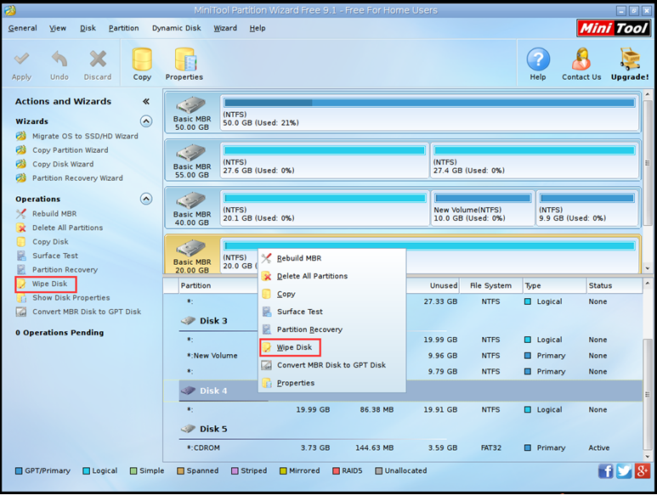Select the 9.9 GB NTFS partition
The image size is (657, 495).
coord(587,208)
